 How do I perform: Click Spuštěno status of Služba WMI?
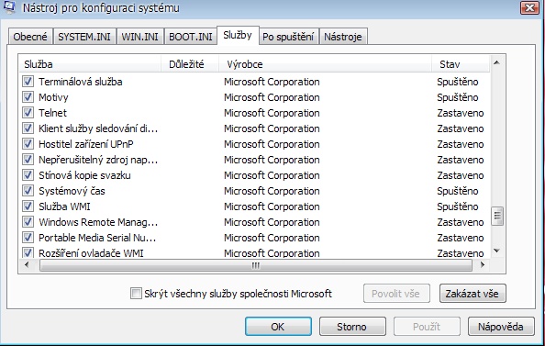(x=458, y=206)
